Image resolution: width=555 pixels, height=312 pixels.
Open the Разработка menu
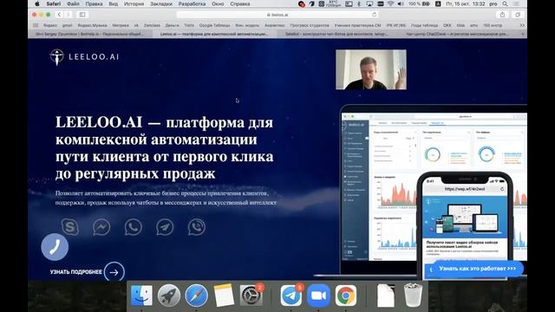click(x=192, y=3)
